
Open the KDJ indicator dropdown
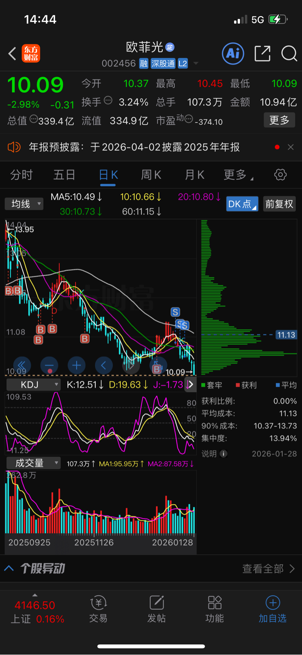33,384
